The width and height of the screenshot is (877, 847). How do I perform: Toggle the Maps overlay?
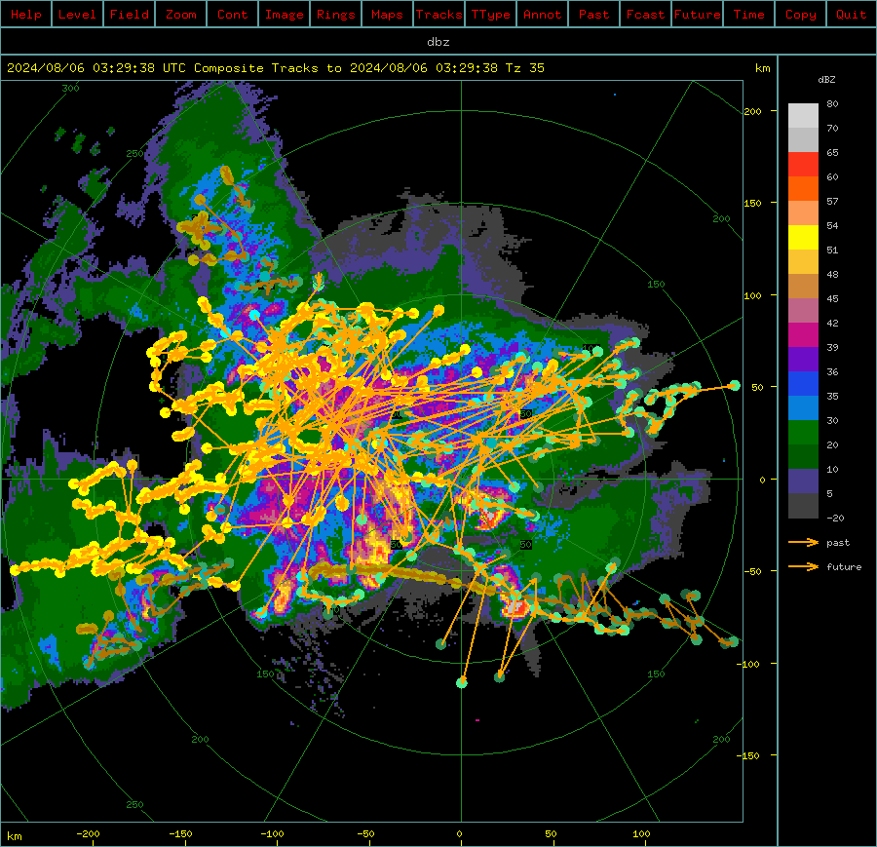point(388,15)
